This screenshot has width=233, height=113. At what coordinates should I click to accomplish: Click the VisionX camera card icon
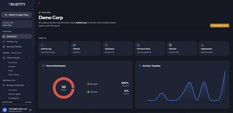[74, 45]
